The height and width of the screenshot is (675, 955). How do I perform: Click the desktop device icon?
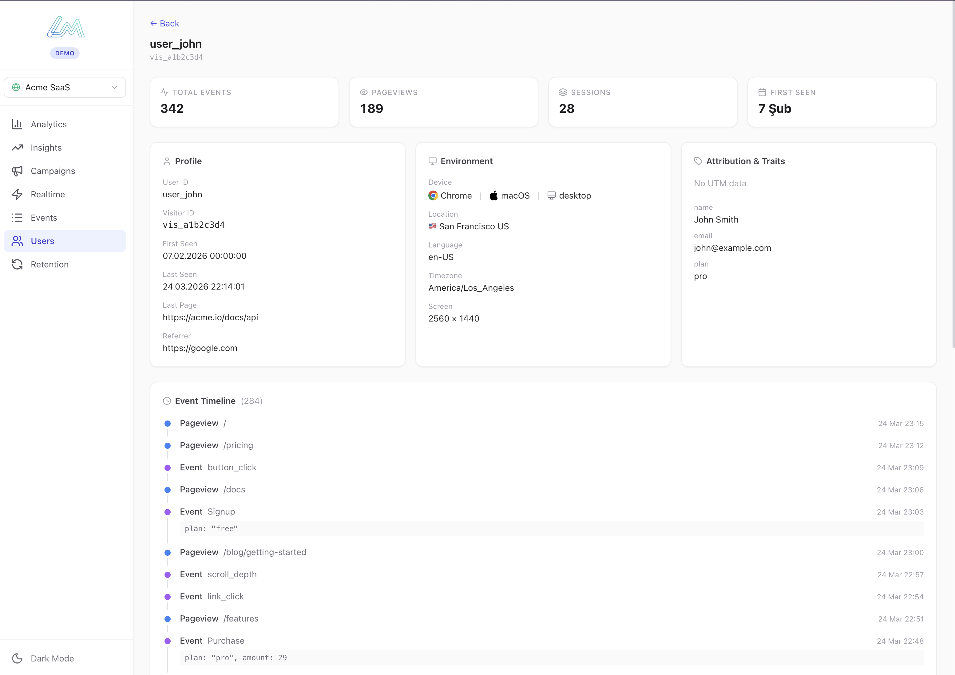(552, 195)
